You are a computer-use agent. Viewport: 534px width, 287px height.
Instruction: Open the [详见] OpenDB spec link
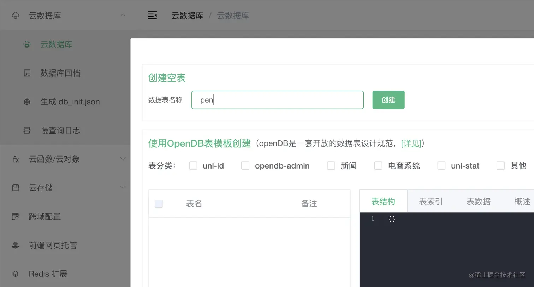411,143
